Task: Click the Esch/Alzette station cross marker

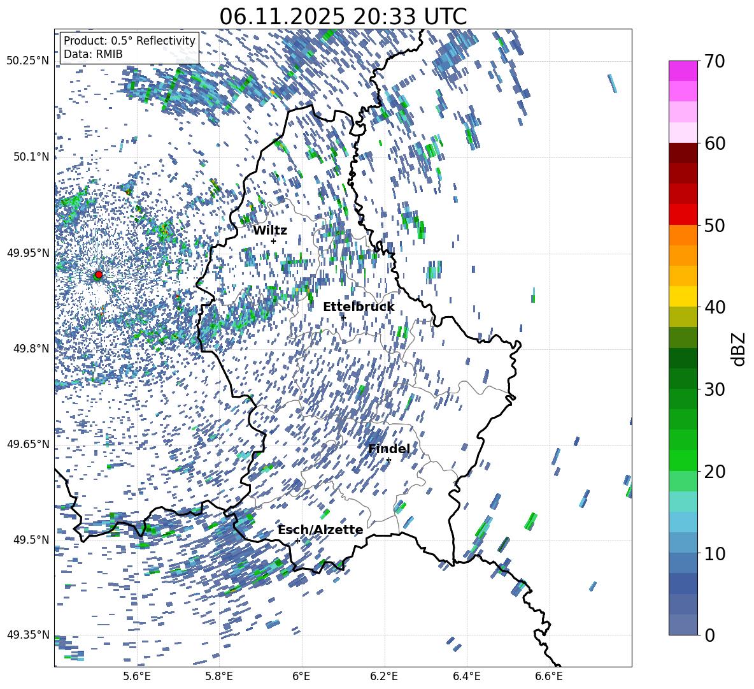Action: point(297,540)
